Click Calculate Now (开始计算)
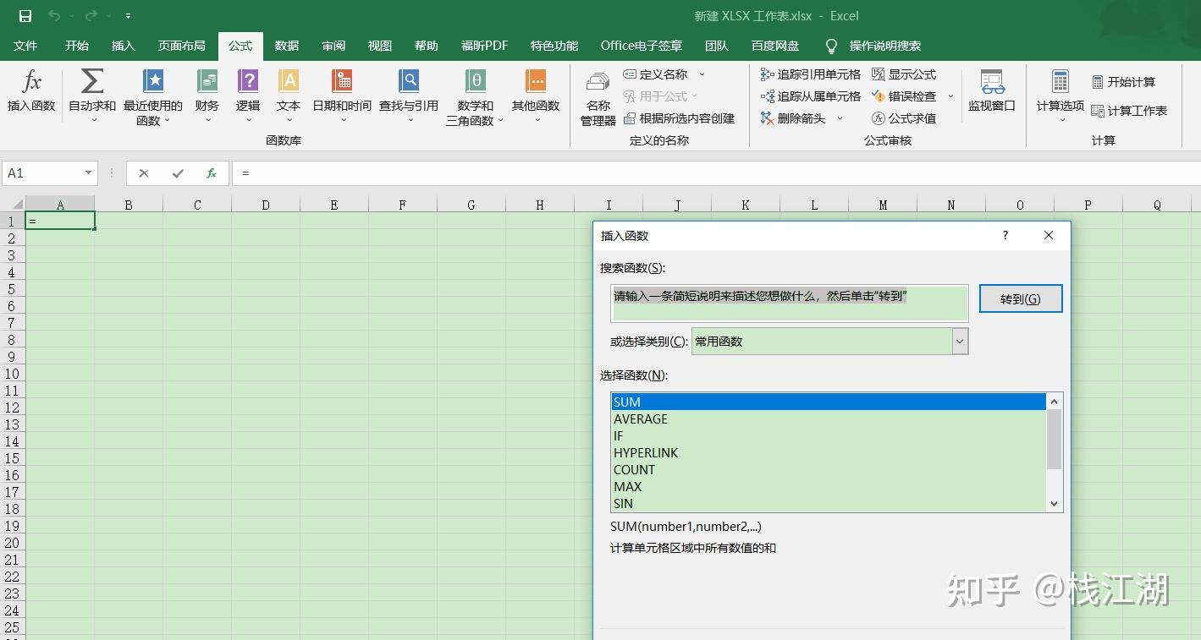The width and height of the screenshot is (1201, 640). 1123,82
